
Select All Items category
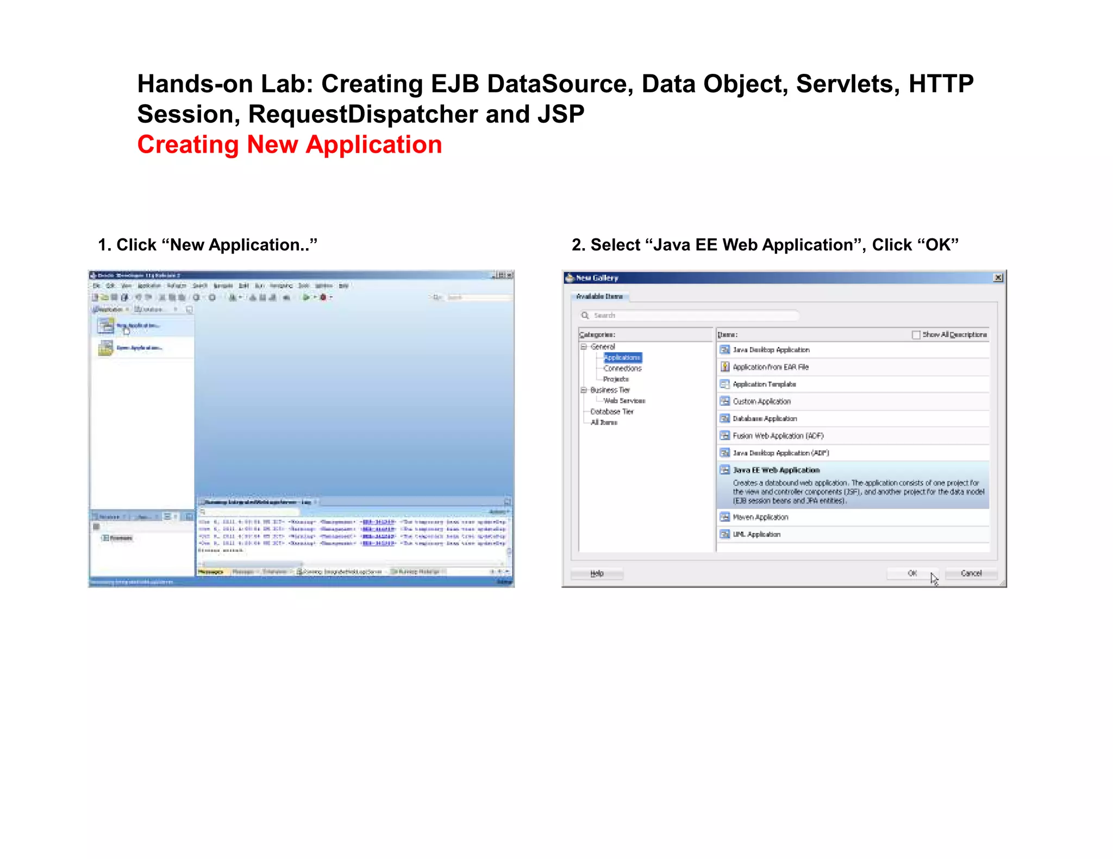click(x=604, y=422)
